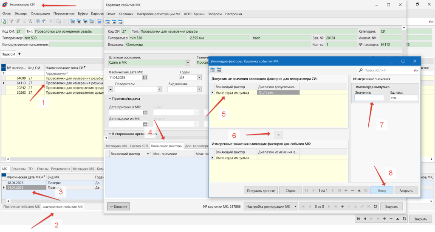The width and height of the screenshot is (435, 232).
Task: Open the Годен dropdown
Action: pyautogui.click(x=199, y=78)
